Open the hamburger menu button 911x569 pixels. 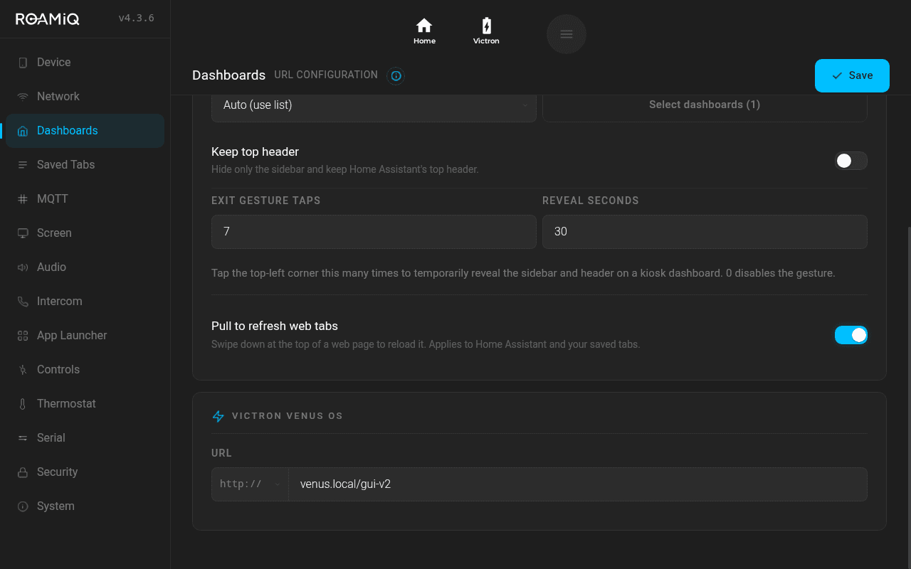(x=567, y=34)
